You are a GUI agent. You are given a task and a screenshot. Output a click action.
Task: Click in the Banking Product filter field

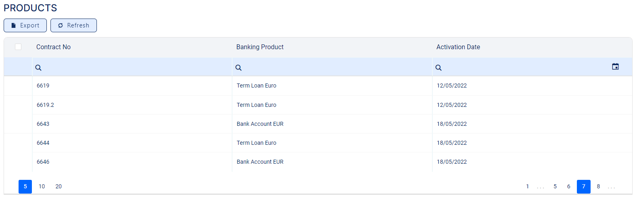335,68
